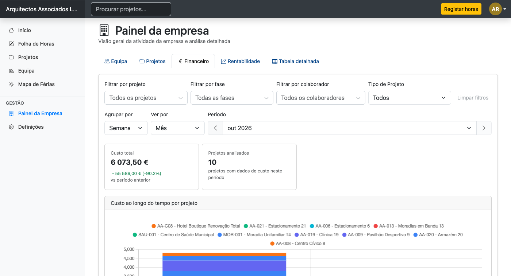Go to previous period with left chevron
The width and height of the screenshot is (511, 276).
pyautogui.click(x=215, y=128)
